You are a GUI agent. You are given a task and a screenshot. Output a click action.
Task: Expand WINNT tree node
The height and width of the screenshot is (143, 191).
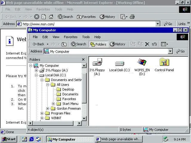pyautogui.click(x=42, y=118)
